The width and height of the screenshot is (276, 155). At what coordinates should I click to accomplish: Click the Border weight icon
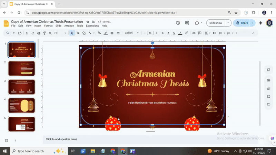112,33
